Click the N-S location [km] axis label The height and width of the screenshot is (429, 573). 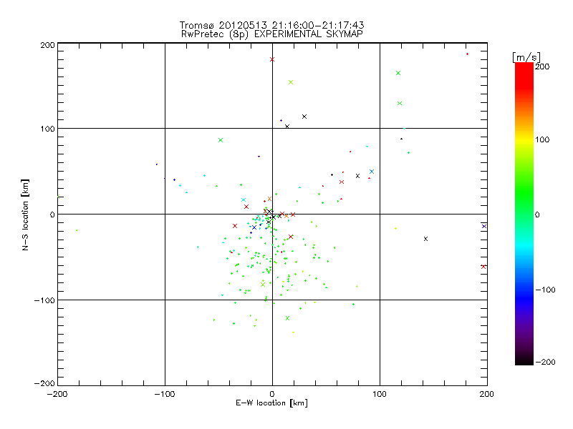[27, 214]
